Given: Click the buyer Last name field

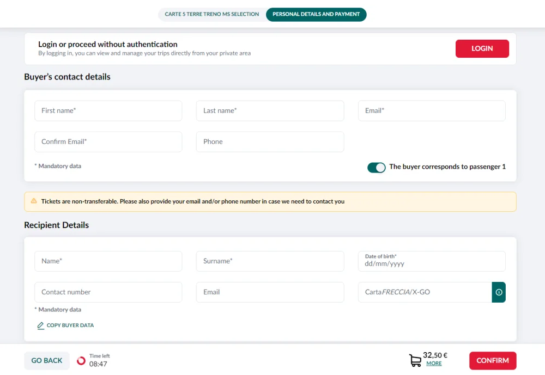Looking at the screenshot, I should [x=270, y=110].
